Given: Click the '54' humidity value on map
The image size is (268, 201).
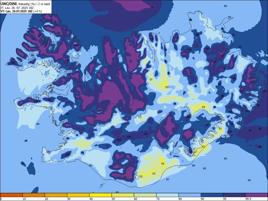Looking at the screenshot, I should pyautogui.click(x=163, y=164).
